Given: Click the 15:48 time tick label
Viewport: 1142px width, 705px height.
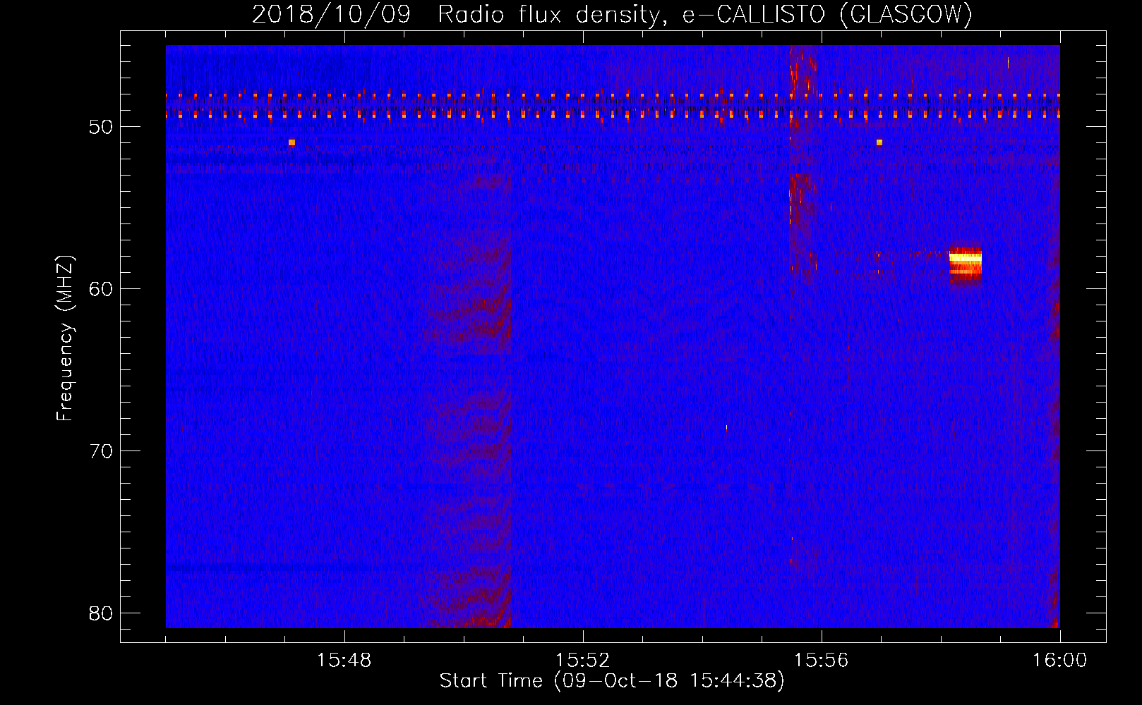Looking at the screenshot, I should (x=344, y=661).
